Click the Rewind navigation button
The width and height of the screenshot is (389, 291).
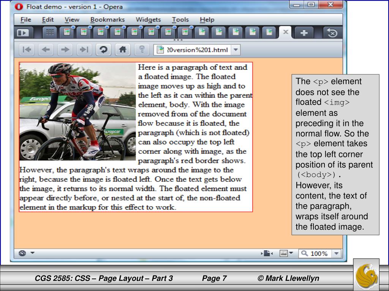point(27,50)
